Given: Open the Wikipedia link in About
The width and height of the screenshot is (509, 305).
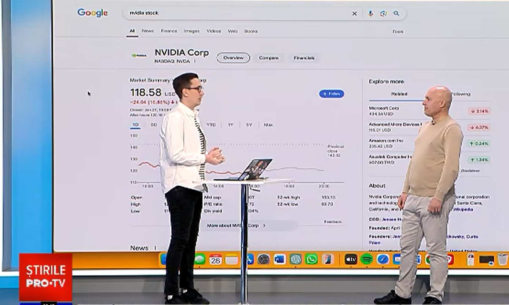Looking at the screenshot, I should 463,209.
